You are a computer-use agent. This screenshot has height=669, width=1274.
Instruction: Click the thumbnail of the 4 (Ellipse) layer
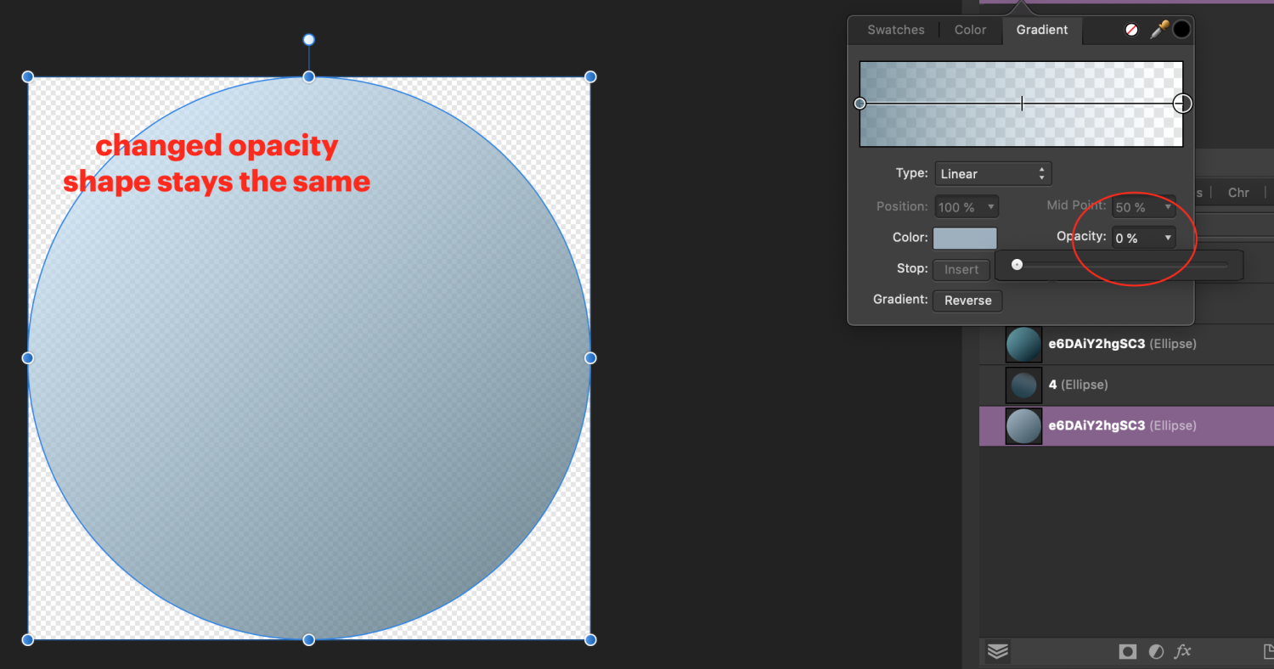click(1023, 385)
